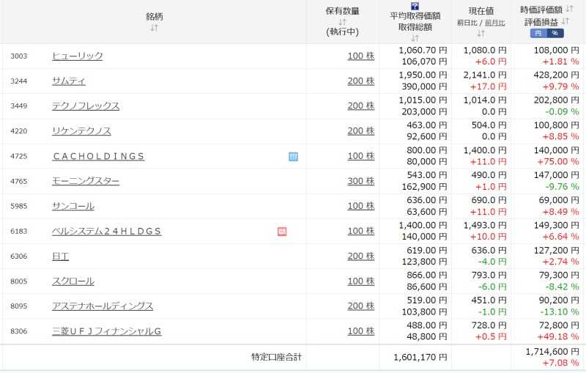Open the blue help question-mark icon above 平均取得価額
The height and width of the screenshot is (373, 586).
[x=415, y=6]
